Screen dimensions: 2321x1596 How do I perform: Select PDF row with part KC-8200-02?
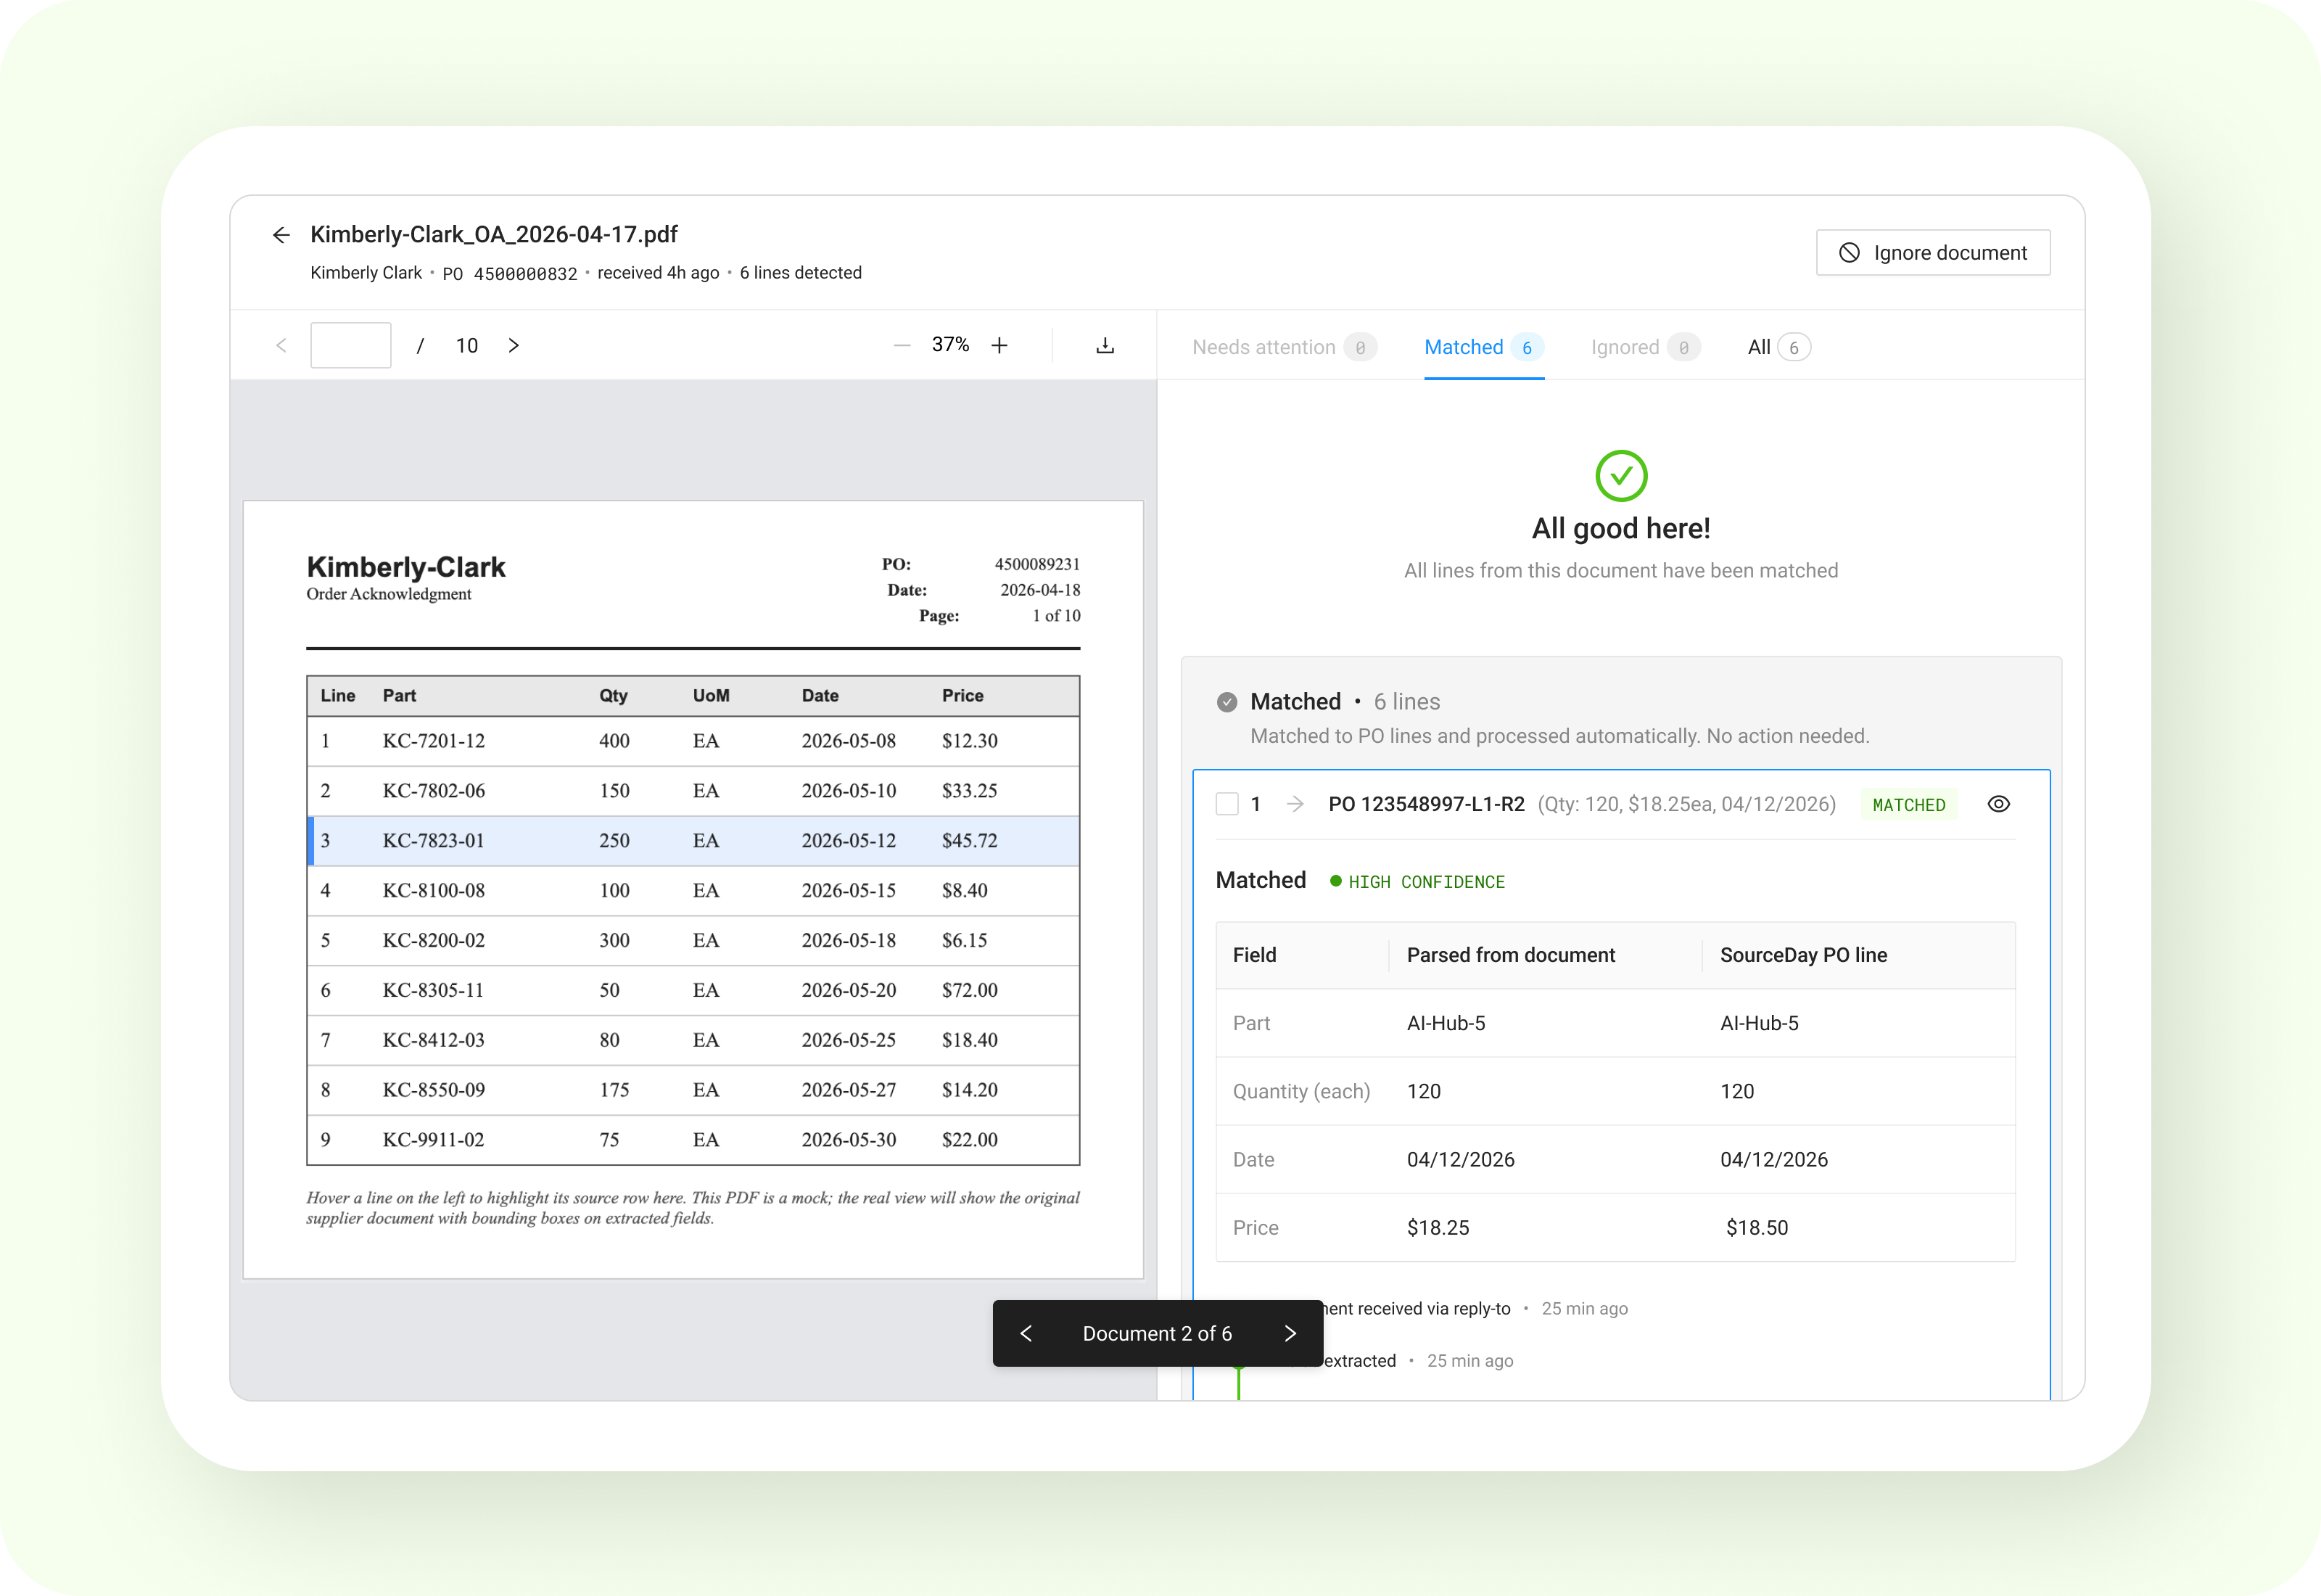click(x=693, y=941)
